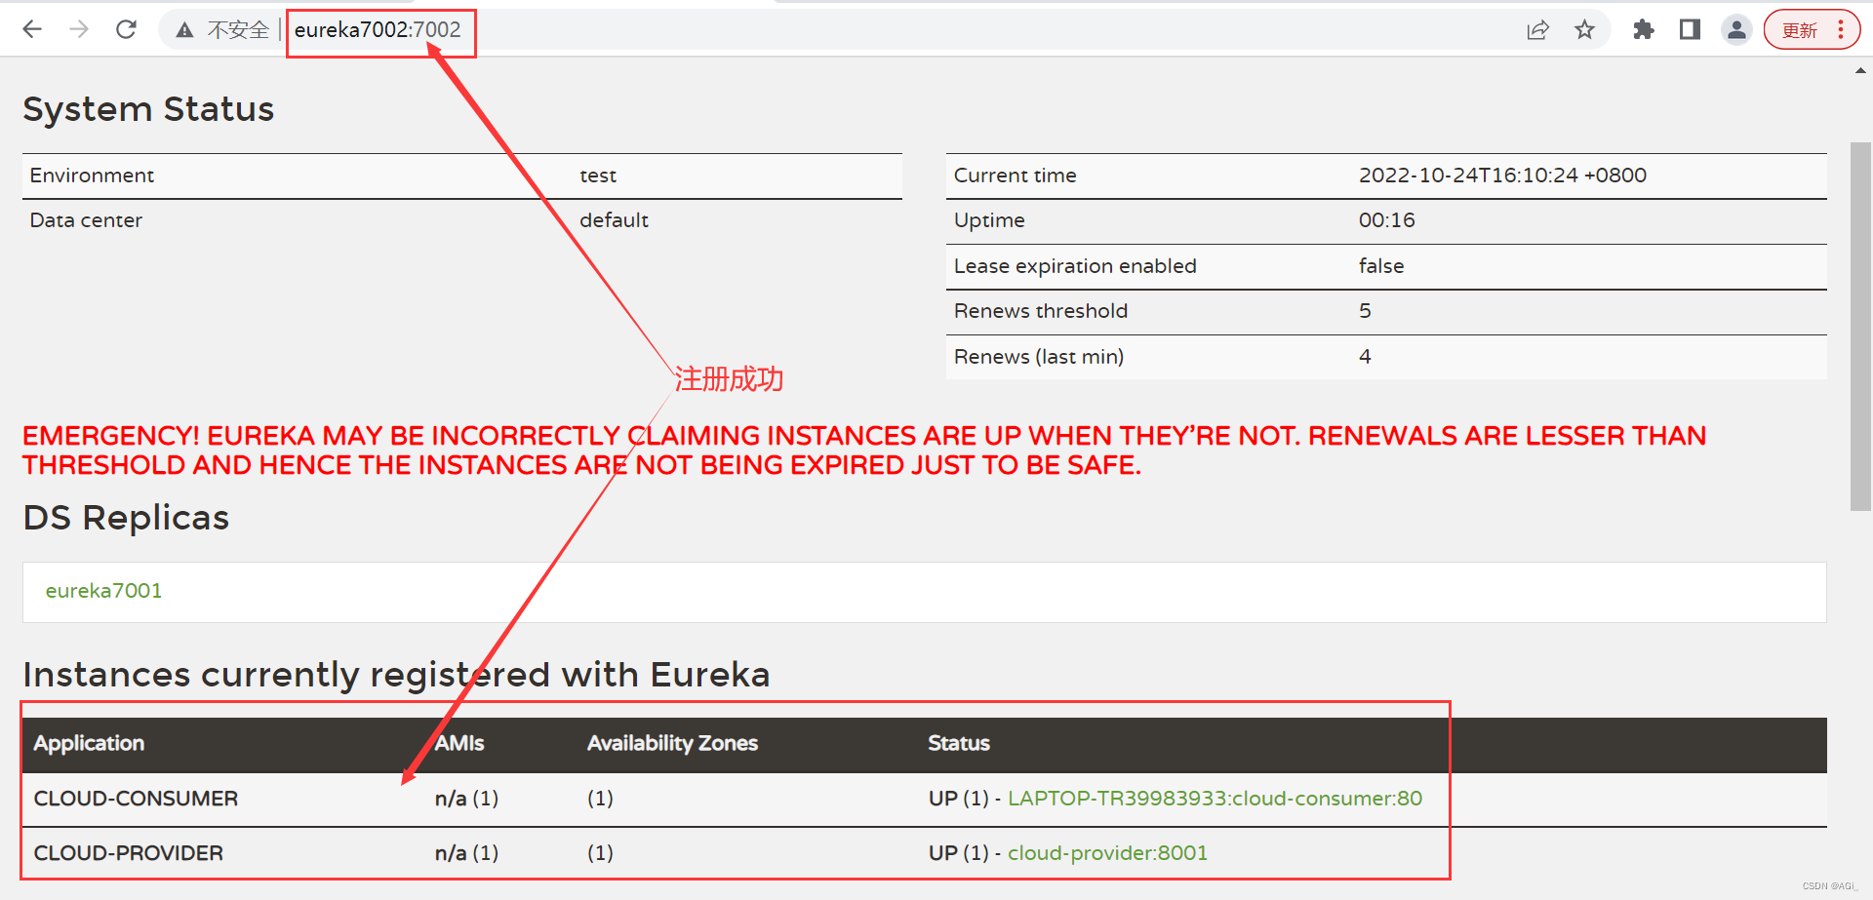The width and height of the screenshot is (1873, 900).
Task: Open the LAPTOP-TR39983933:cloud-consumer:80 link
Action: (x=1215, y=798)
